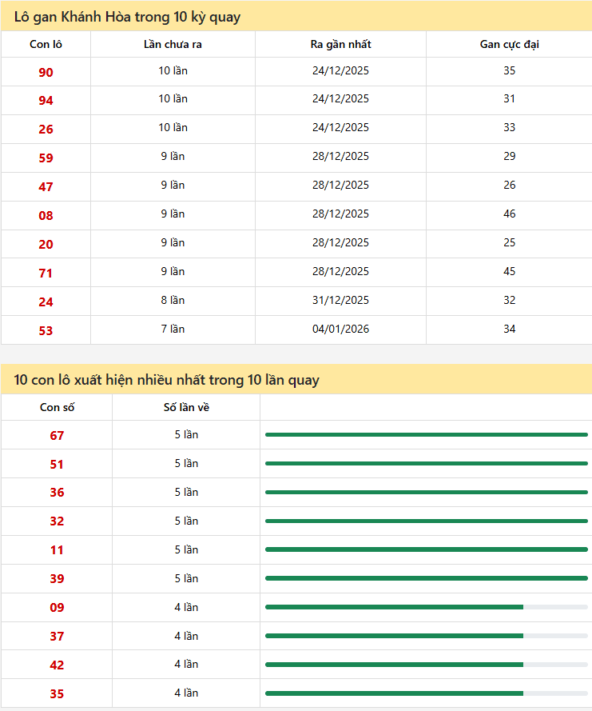The width and height of the screenshot is (592, 711).
Task: Click lô number 90 in the gan table
Action: (46, 72)
